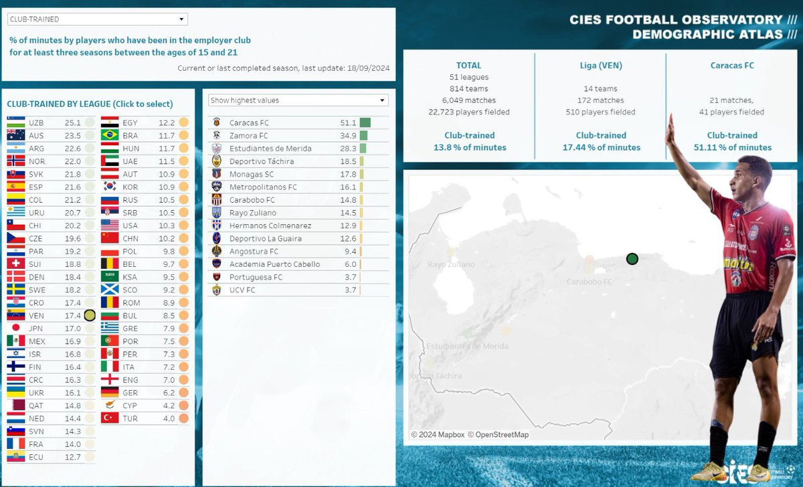
Task: Select Metropolitanos FC row text
Action: [263, 187]
